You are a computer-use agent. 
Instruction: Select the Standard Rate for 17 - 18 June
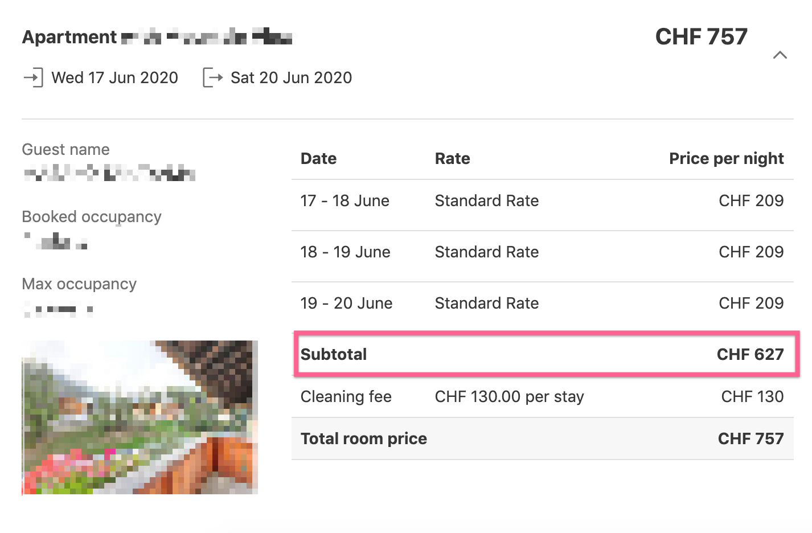[486, 200]
